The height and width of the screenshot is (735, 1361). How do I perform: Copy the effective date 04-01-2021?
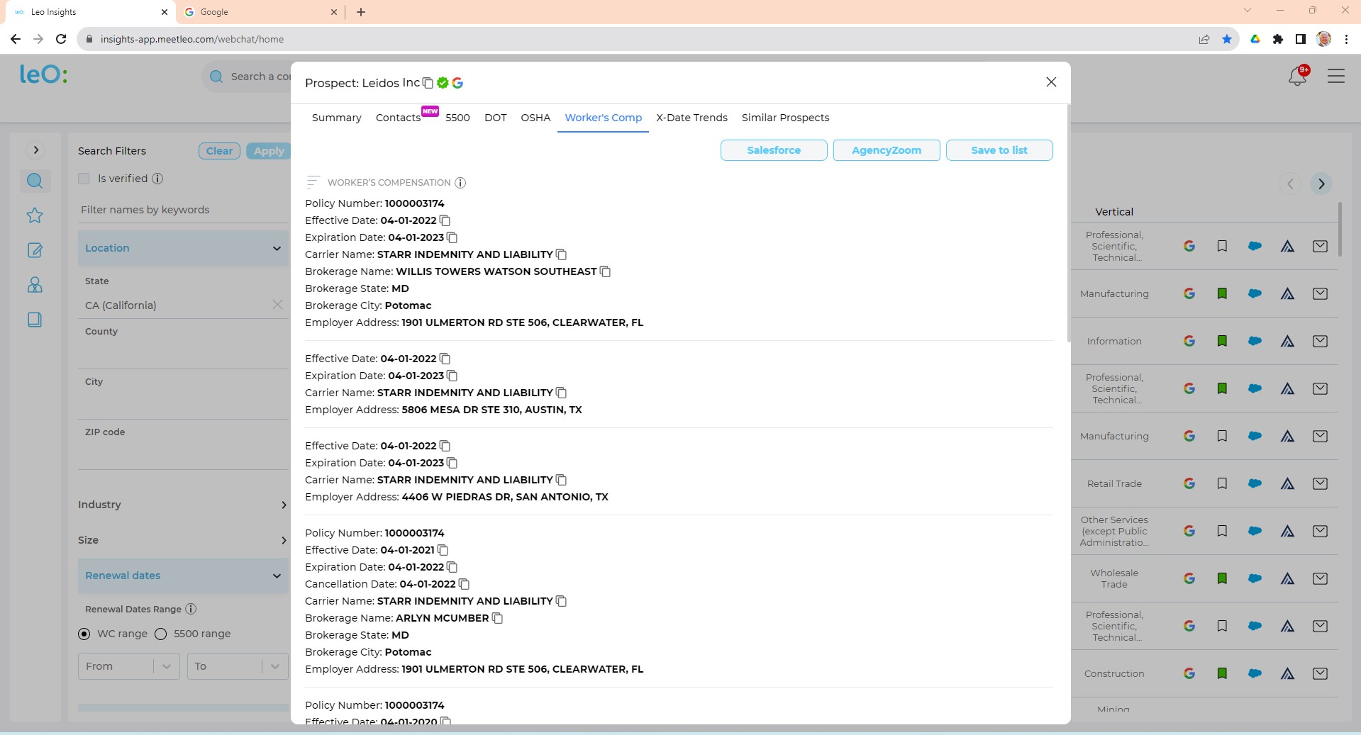pos(443,550)
